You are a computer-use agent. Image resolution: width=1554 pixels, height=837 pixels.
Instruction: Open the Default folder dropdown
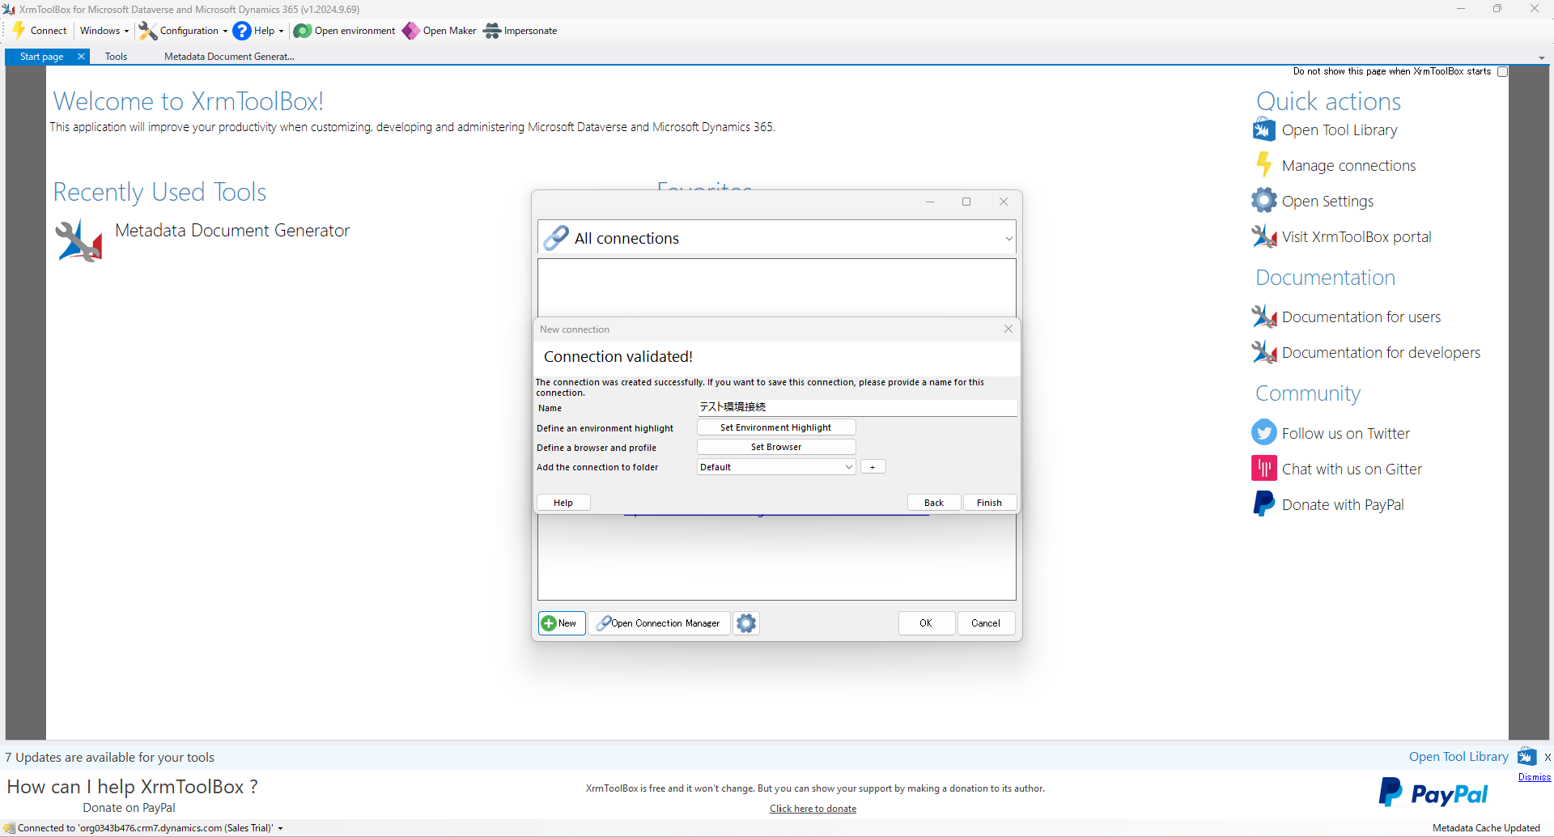point(775,467)
